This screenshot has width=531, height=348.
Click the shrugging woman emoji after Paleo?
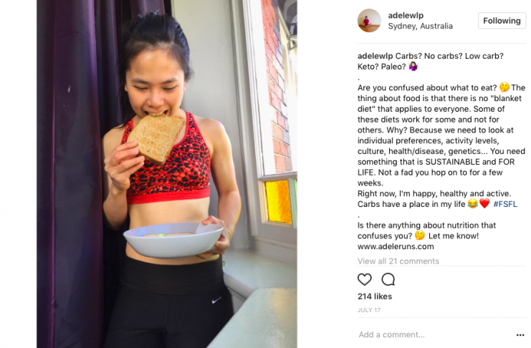(413, 66)
